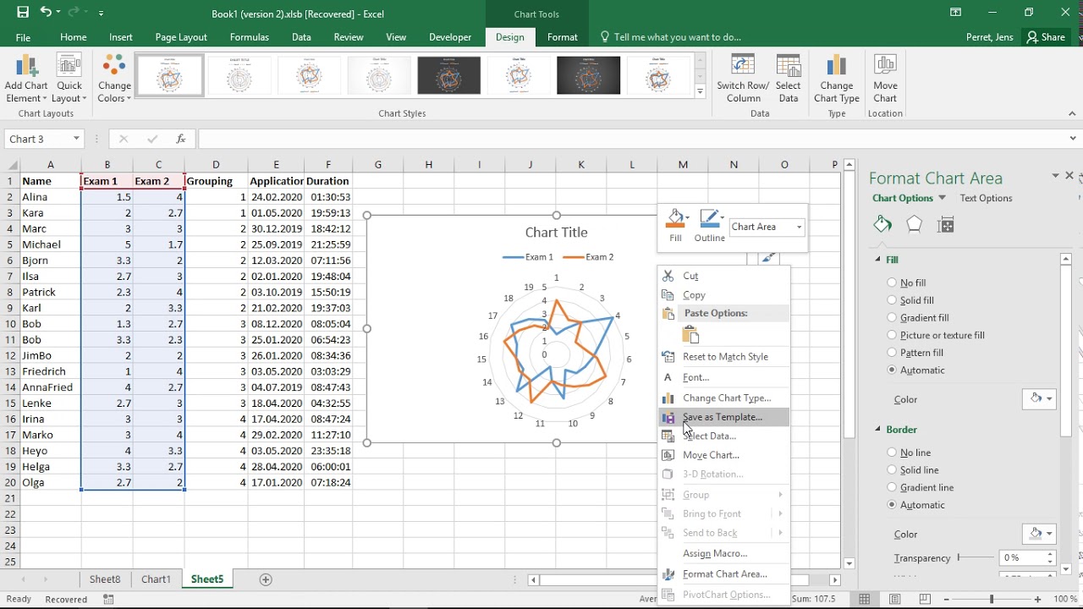Select Gradient line border option
The width and height of the screenshot is (1083, 609).
tap(892, 487)
